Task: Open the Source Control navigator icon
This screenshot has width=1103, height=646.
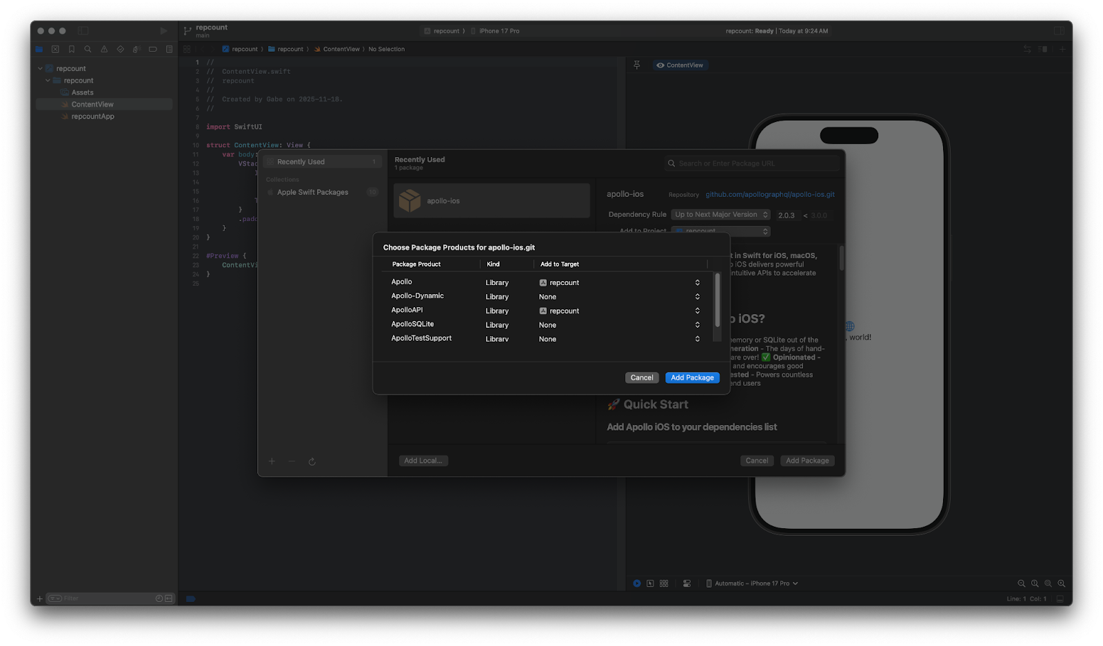Action: [x=55, y=49]
